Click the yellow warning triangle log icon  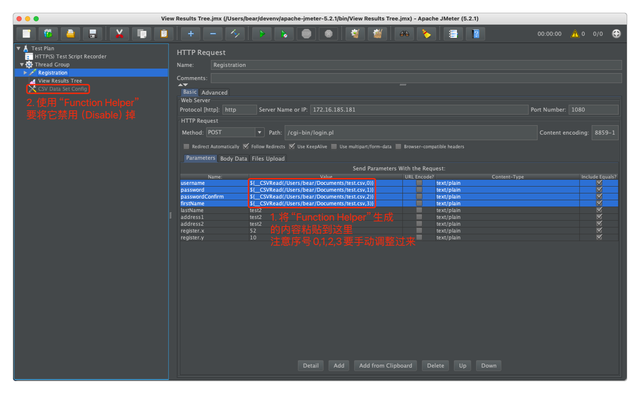[x=575, y=34]
